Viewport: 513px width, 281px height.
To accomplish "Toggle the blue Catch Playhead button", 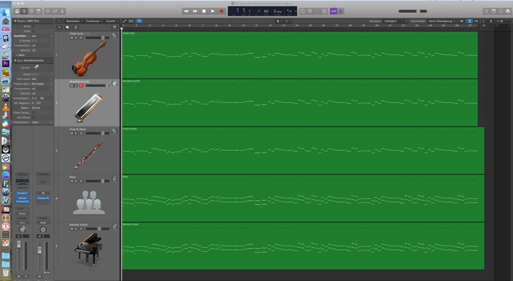I will (x=139, y=21).
